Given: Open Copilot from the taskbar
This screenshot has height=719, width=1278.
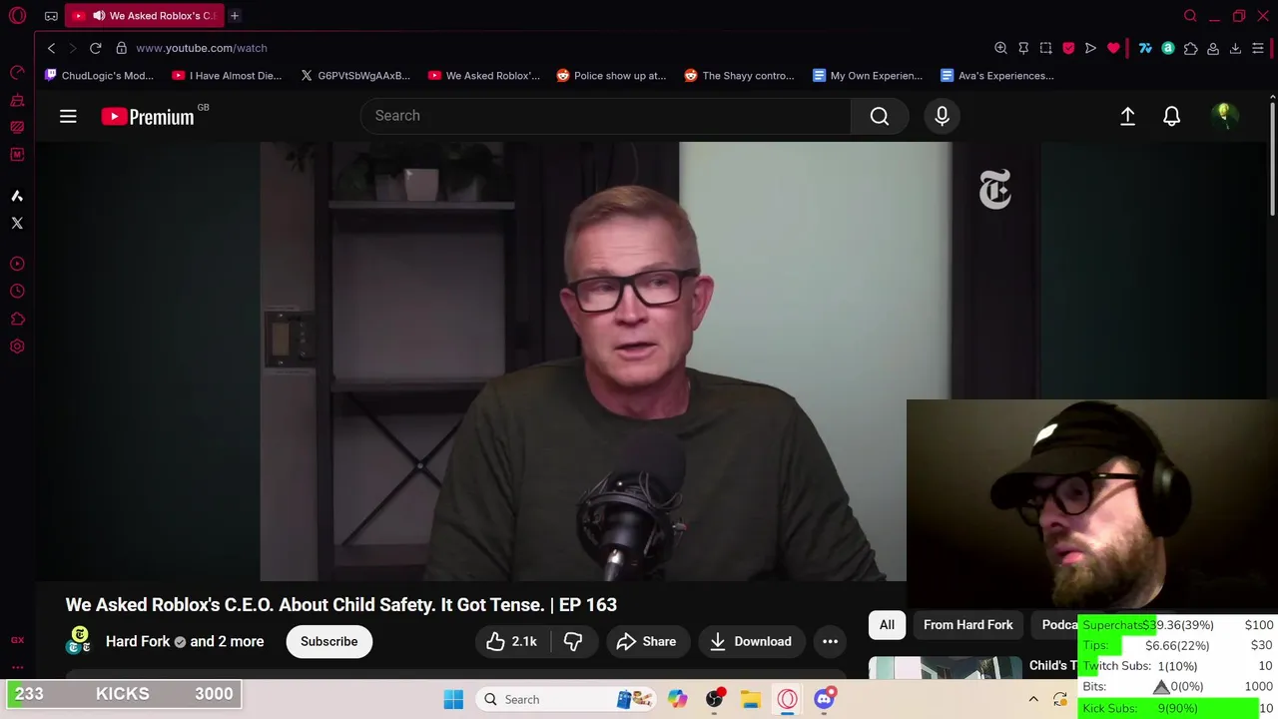Looking at the screenshot, I should [678, 699].
